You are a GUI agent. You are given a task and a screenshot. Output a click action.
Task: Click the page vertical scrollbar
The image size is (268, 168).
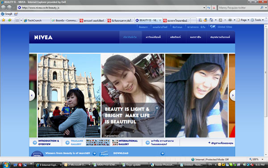pos(266,90)
